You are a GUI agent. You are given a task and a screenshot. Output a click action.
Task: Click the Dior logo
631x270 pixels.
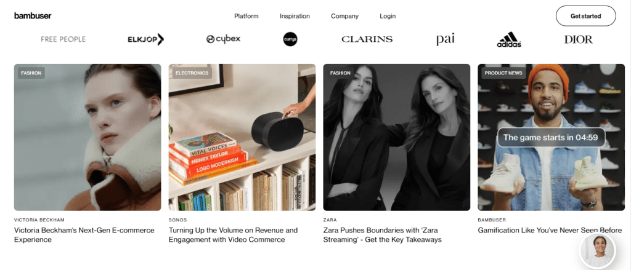pyautogui.click(x=578, y=39)
